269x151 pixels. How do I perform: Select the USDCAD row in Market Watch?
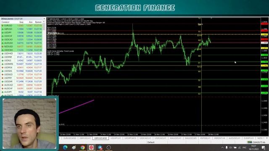[21, 39]
